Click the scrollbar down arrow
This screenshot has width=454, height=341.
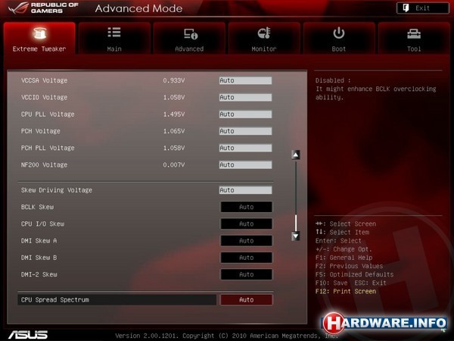pos(296,236)
